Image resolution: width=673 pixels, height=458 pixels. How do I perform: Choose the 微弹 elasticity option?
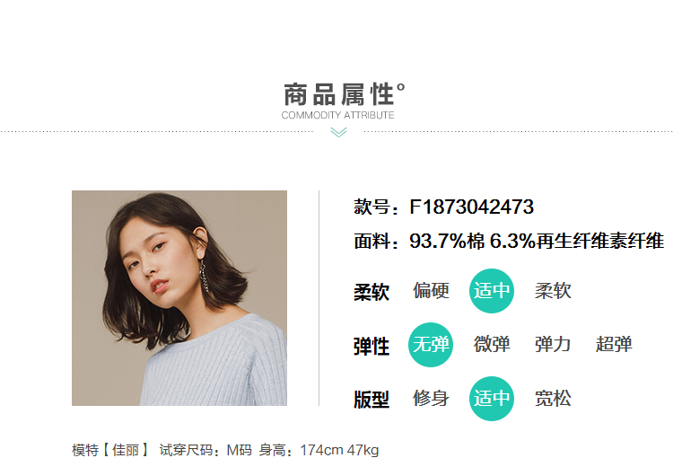(492, 345)
